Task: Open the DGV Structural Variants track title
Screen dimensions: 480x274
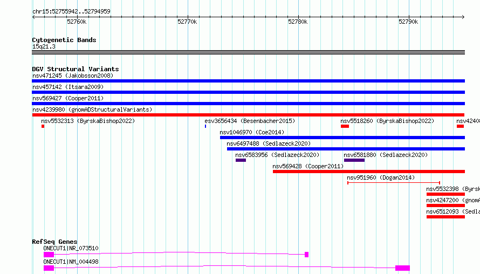Action: pyautogui.click(x=76, y=69)
